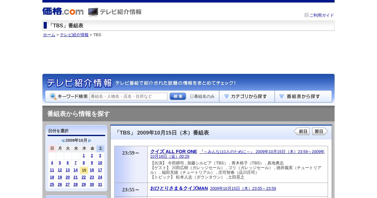Select October 8 in calendar
This screenshot has height=198, width=377.
pyautogui.click(x=84, y=163)
